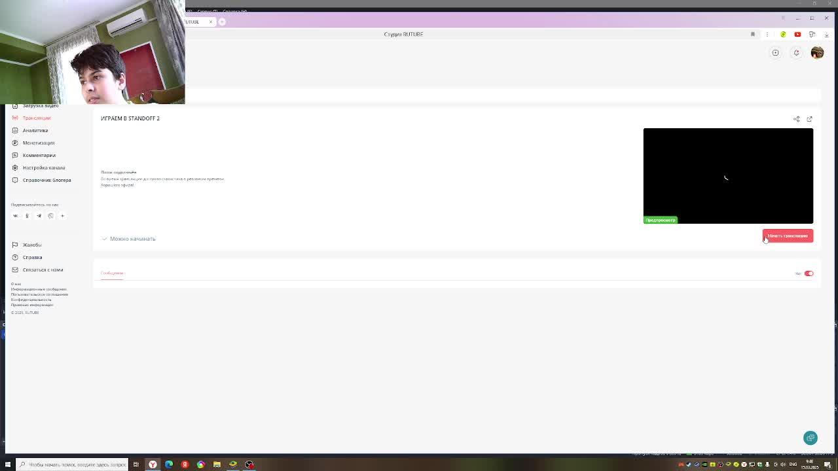Open the 'Аналитика' section

point(35,130)
